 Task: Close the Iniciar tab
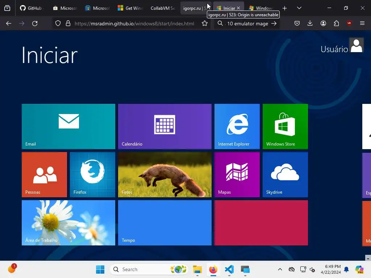pos(238,8)
